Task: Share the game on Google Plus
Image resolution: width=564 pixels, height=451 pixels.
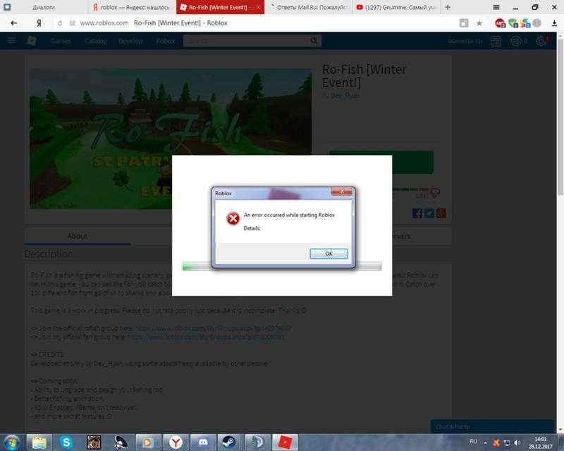Action: click(x=441, y=214)
